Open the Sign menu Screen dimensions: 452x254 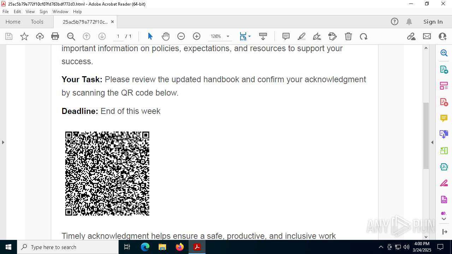point(44,12)
